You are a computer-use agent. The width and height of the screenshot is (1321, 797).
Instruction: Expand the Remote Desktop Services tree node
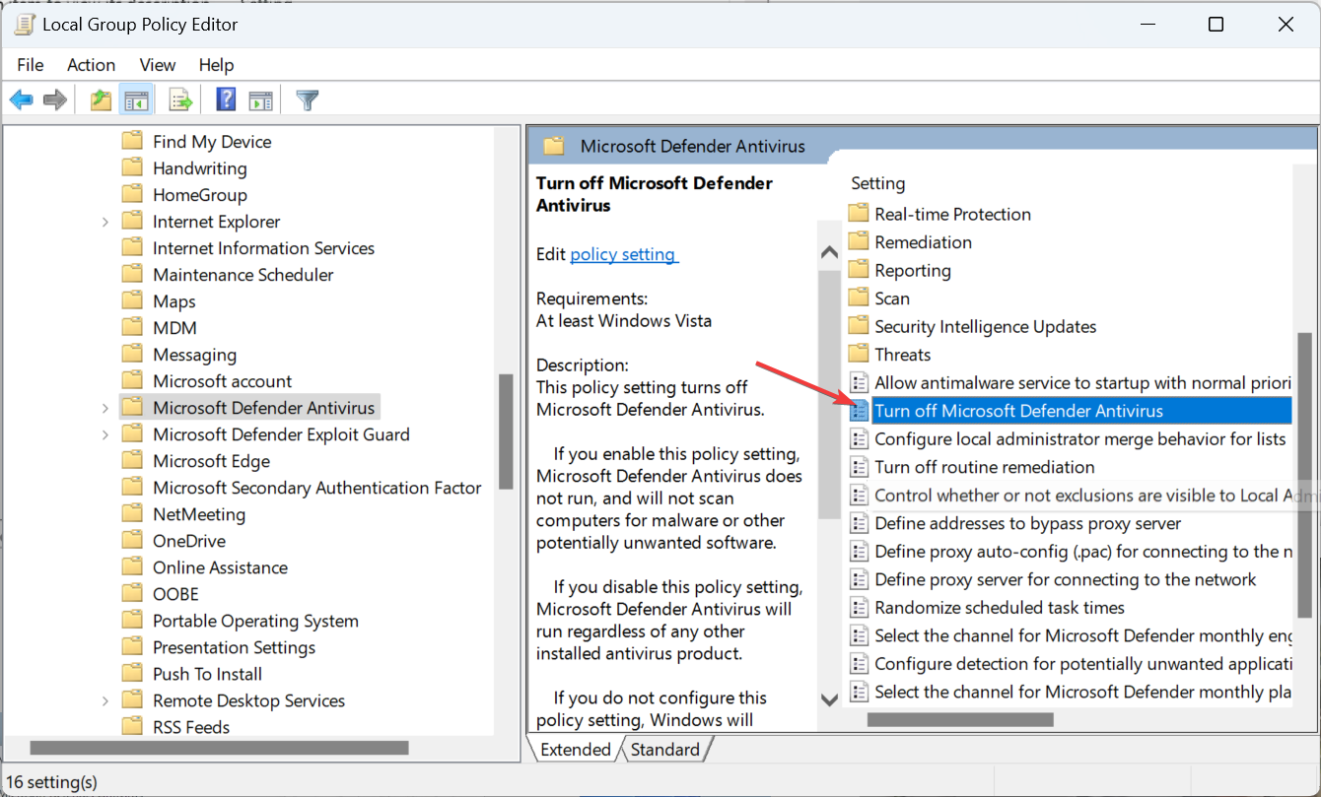(x=105, y=700)
